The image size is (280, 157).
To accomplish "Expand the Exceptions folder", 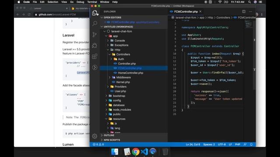I will [x=108, y=45].
